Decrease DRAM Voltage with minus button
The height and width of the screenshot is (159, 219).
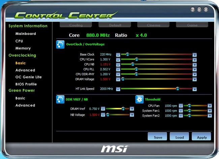(x=118, y=79)
